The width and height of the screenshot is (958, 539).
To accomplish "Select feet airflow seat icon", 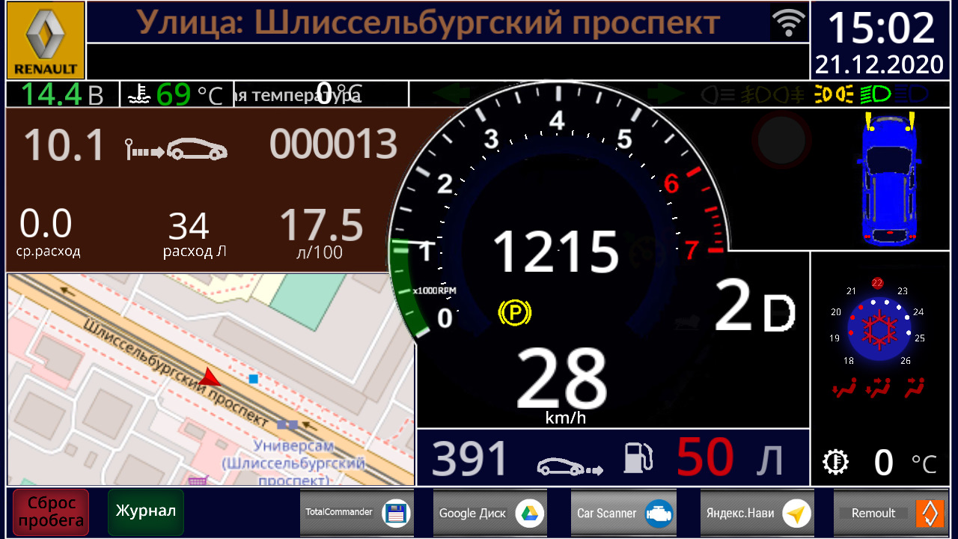I will [x=844, y=388].
